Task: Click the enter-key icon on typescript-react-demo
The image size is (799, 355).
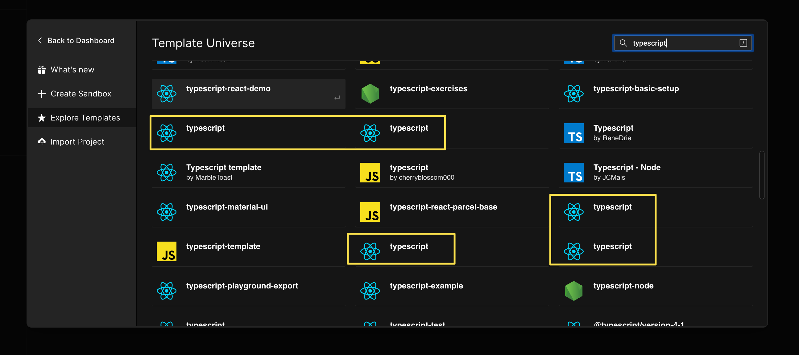Action: point(337,98)
